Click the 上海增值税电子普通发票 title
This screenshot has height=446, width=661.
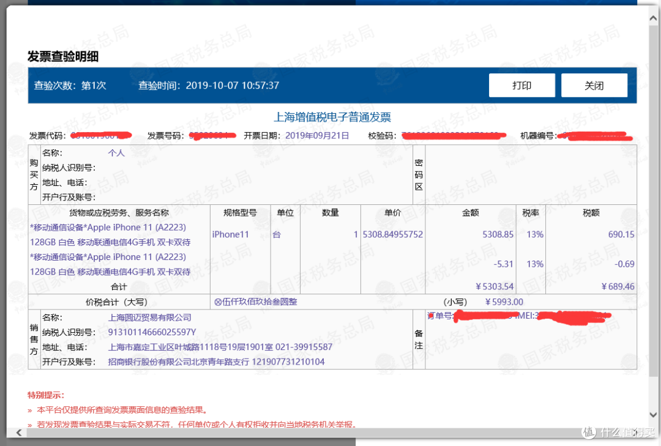(332, 117)
